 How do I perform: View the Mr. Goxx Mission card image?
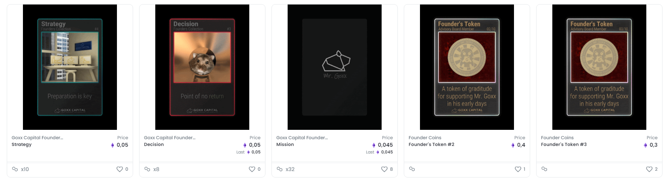pyautogui.click(x=335, y=67)
